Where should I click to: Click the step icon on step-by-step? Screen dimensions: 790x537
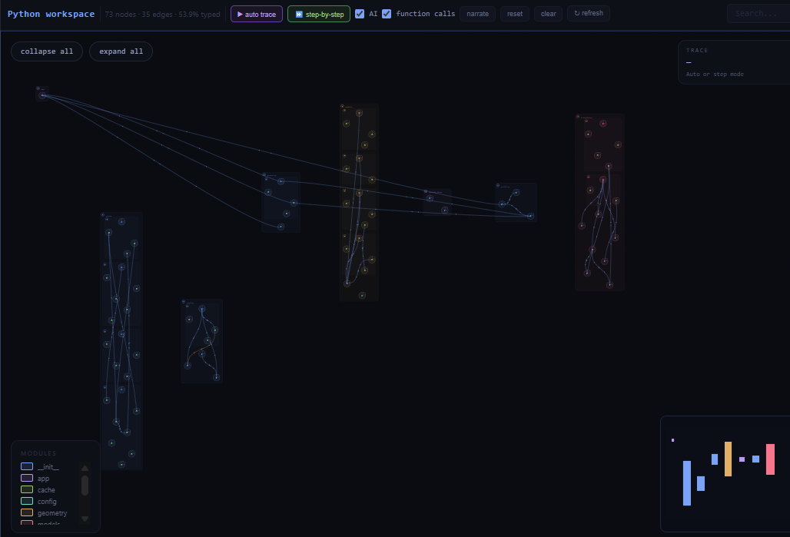click(x=298, y=14)
